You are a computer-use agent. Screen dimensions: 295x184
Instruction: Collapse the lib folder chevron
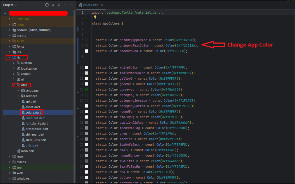[9, 58]
